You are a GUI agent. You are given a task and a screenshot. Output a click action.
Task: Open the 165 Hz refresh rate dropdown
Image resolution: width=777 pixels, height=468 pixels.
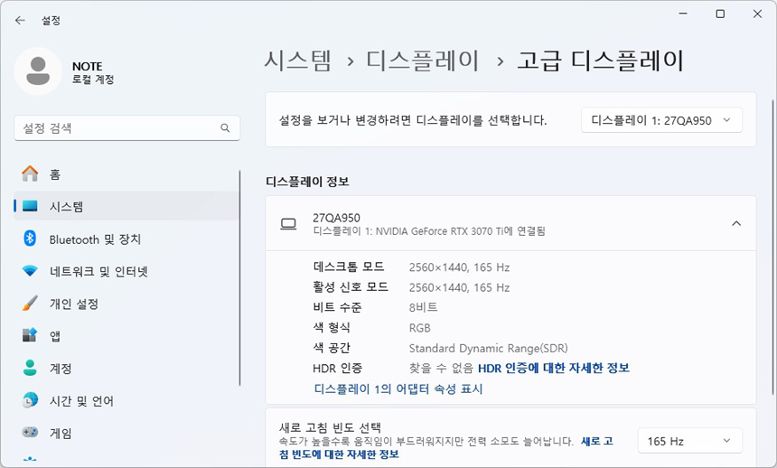(689, 441)
